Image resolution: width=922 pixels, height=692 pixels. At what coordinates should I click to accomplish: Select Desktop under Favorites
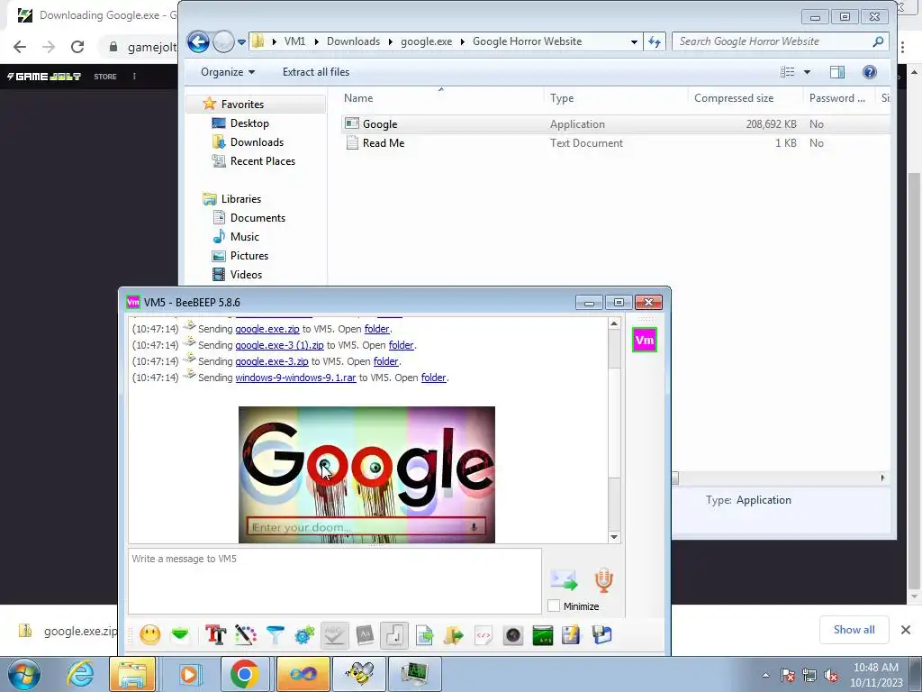coord(249,123)
